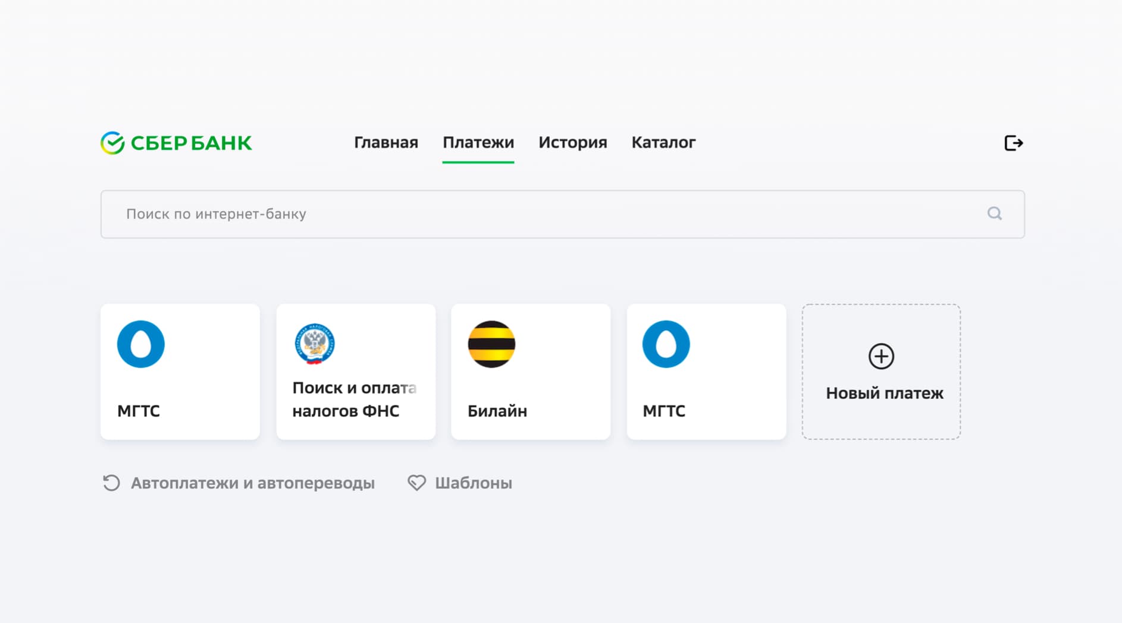Image resolution: width=1122 pixels, height=623 pixels.
Task: Click the Beeline striped logo icon
Action: coord(491,344)
